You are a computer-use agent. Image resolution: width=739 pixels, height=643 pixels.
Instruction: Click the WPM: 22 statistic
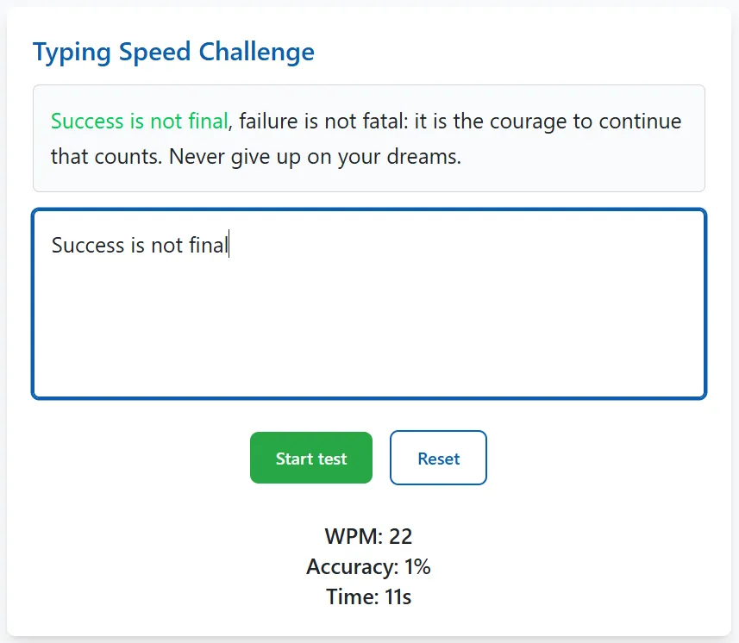point(369,535)
